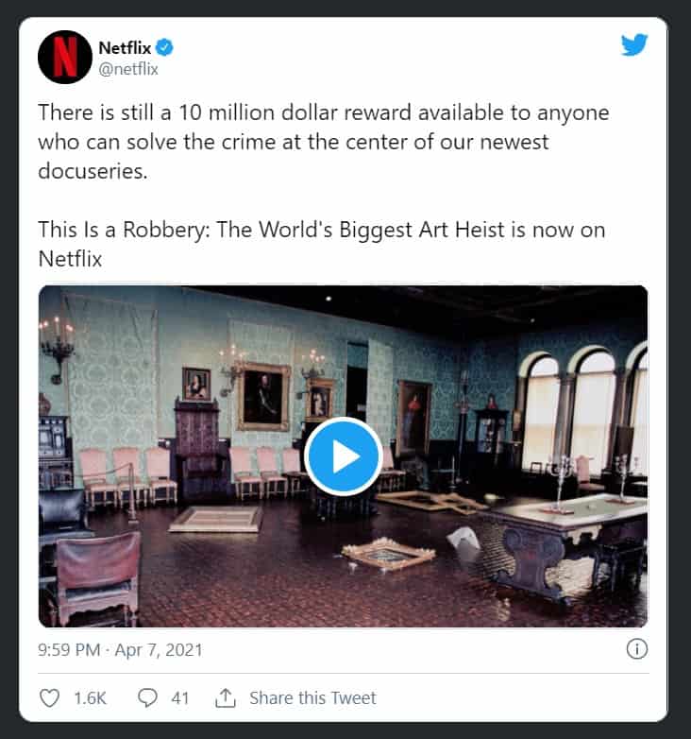Click the large framed portrait in the video thumbnail

click(263, 396)
